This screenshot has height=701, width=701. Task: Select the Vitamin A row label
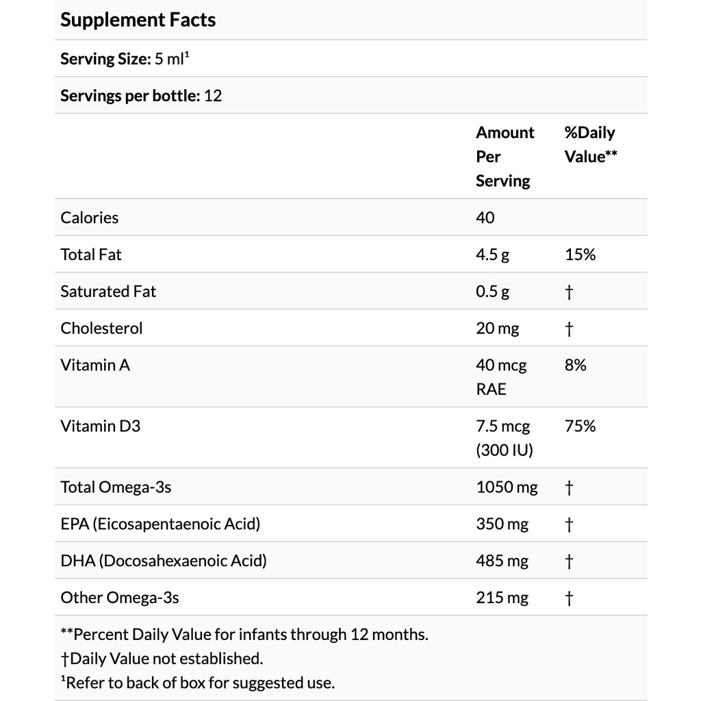pos(95,366)
